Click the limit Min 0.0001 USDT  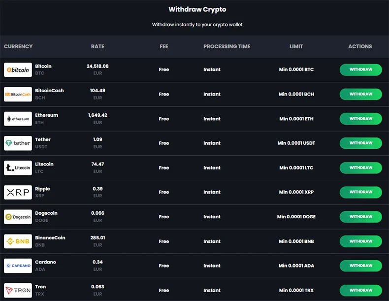click(x=296, y=143)
